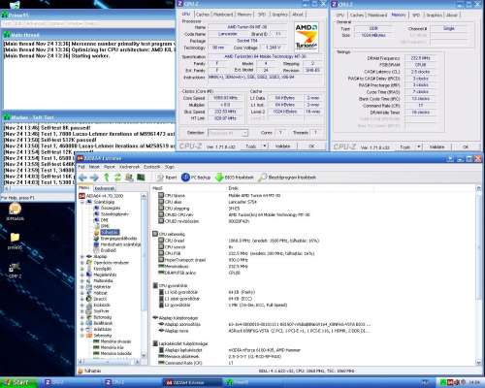Click the AMD Turion 64 logo in CPU-Z
485x388 pixels.
click(307, 37)
